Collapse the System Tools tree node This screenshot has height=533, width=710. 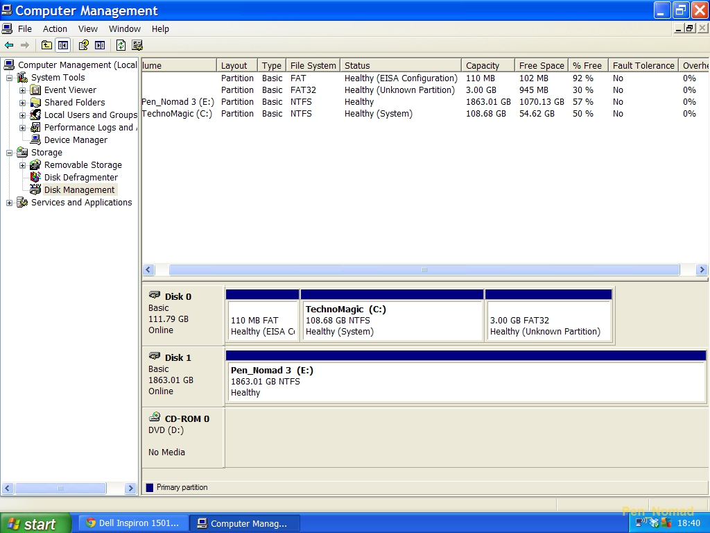(x=10, y=78)
